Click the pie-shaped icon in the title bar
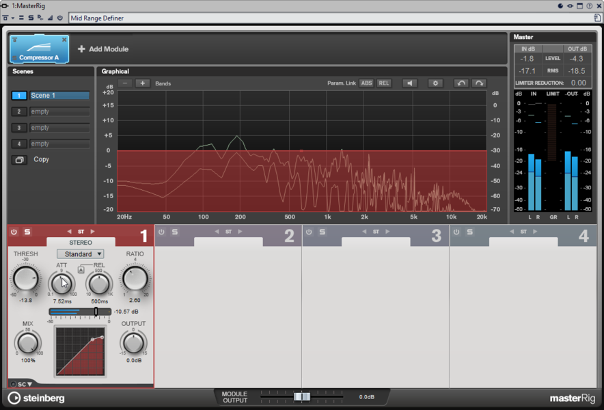The width and height of the screenshot is (604, 410). [560, 5]
